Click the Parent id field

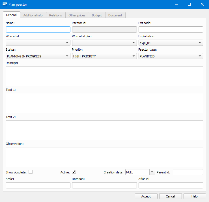click(188, 172)
